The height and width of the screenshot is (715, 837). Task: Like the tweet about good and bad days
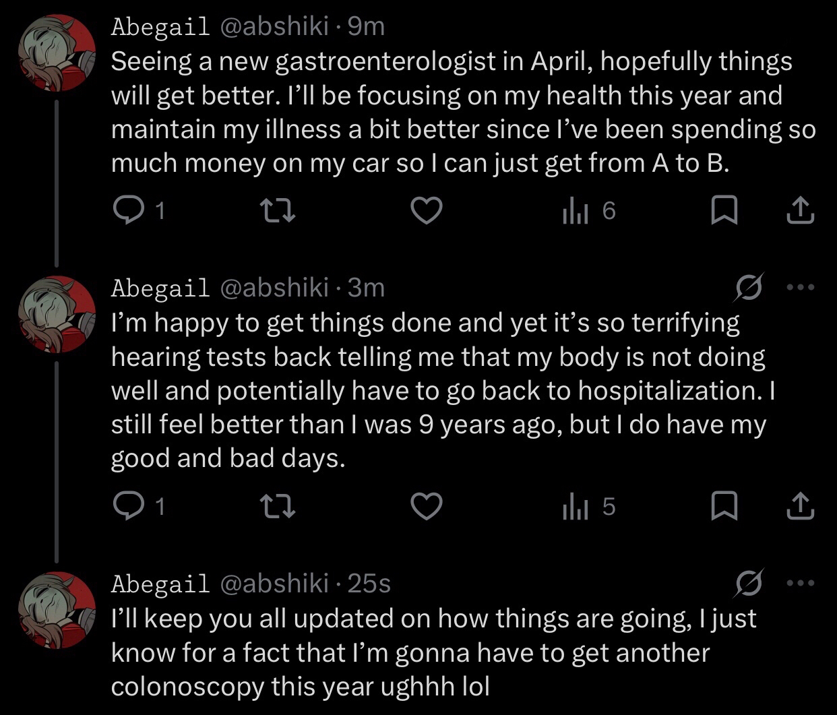[427, 507]
